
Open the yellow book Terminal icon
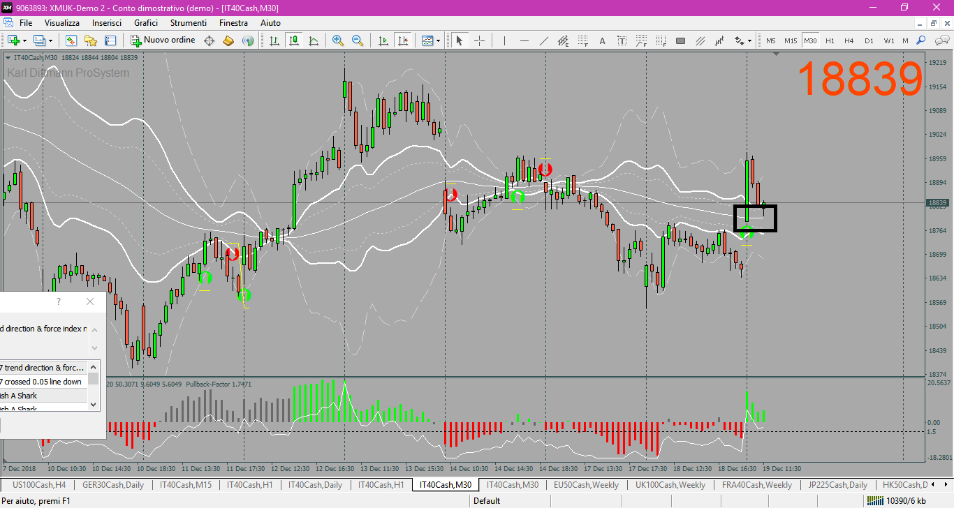[x=228, y=40]
